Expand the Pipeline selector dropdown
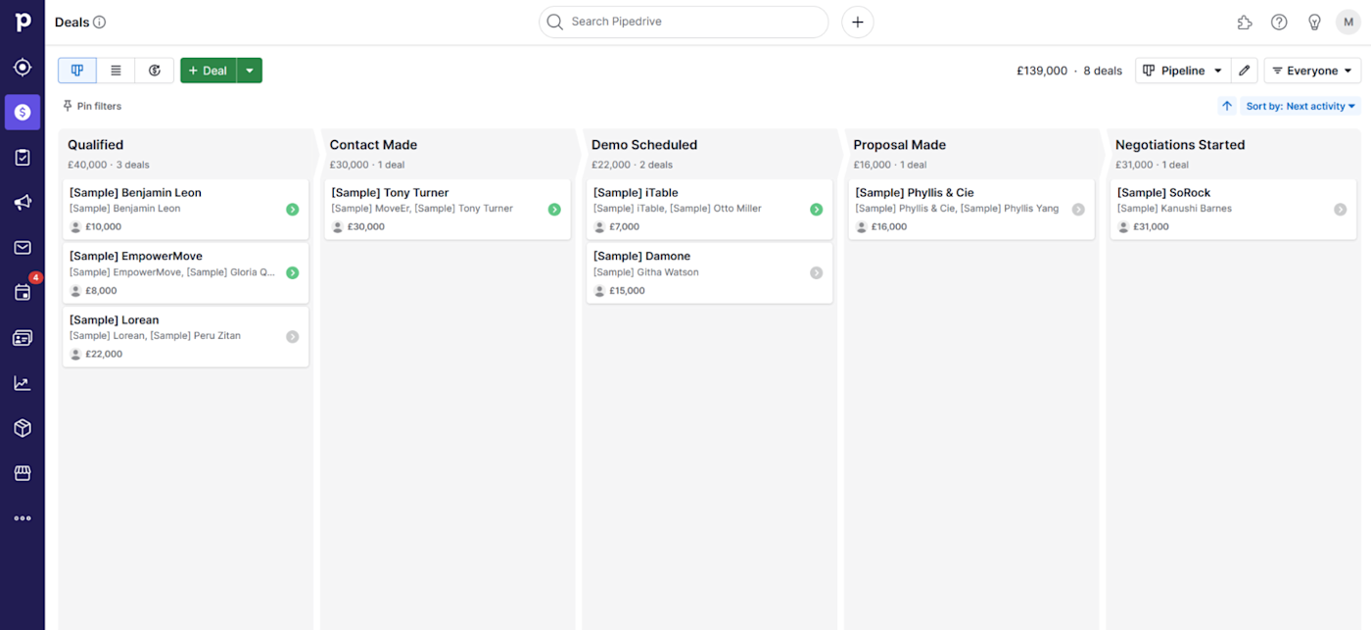This screenshot has width=1371, height=630. click(x=1183, y=71)
